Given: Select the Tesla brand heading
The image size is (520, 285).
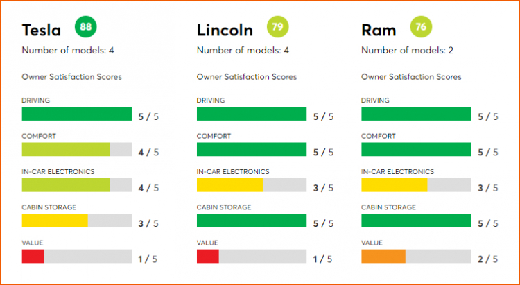Looking at the screenshot, I should point(42,31).
